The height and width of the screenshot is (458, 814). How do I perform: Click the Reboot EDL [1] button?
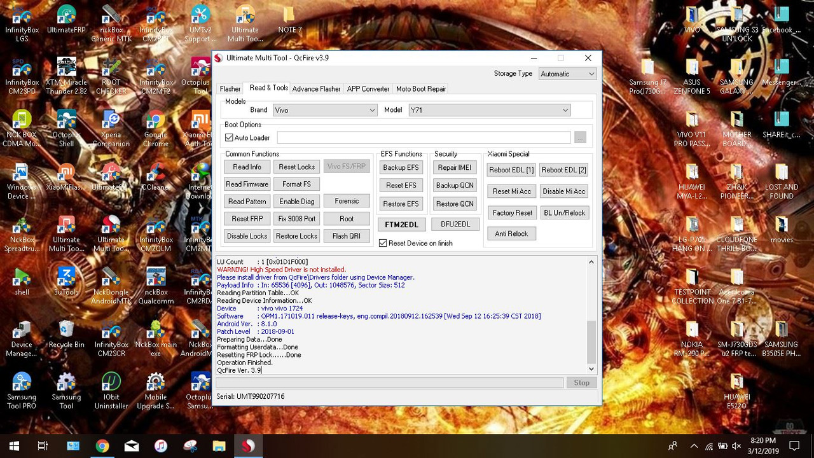coord(511,170)
